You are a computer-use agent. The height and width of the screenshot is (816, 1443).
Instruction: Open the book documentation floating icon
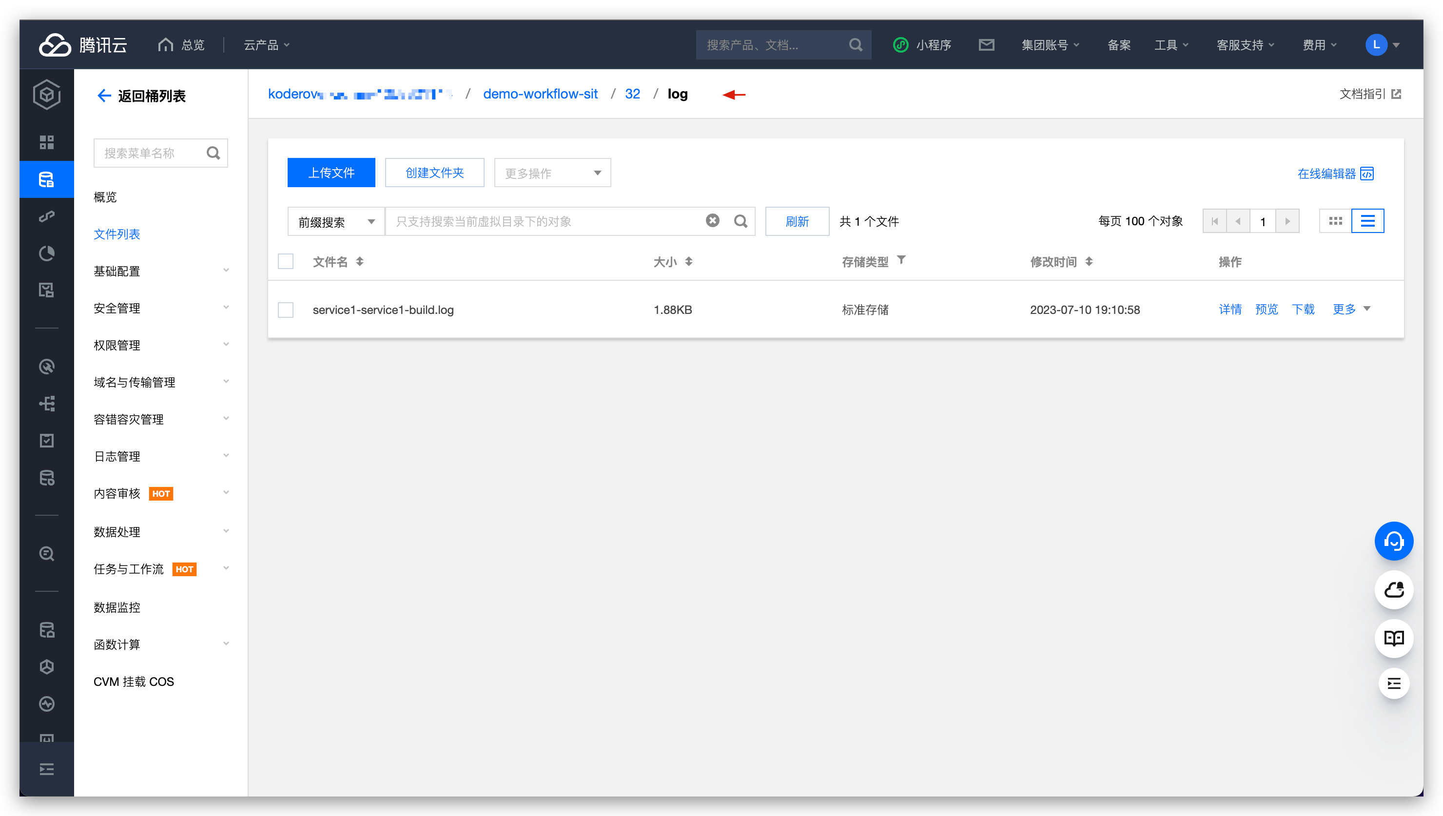tap(1393, 639)
